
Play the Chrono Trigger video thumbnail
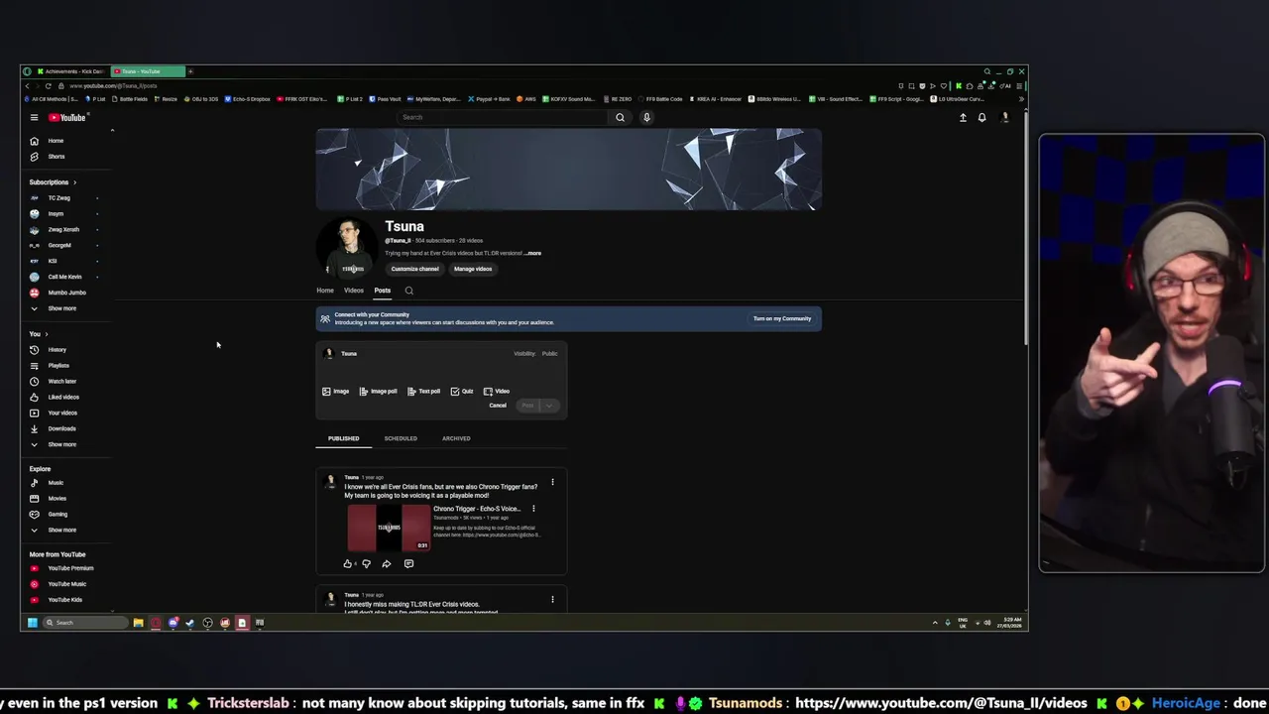pos(389,528)
